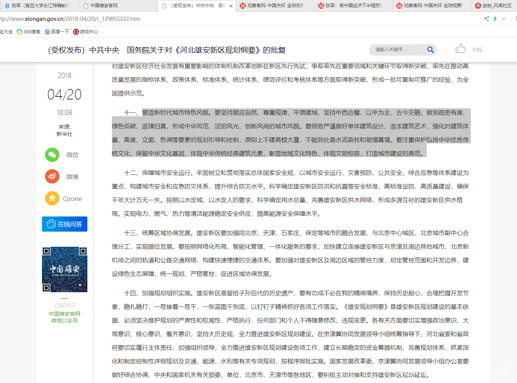
Task: Click the source label 新华社
Action: point(64,134)
